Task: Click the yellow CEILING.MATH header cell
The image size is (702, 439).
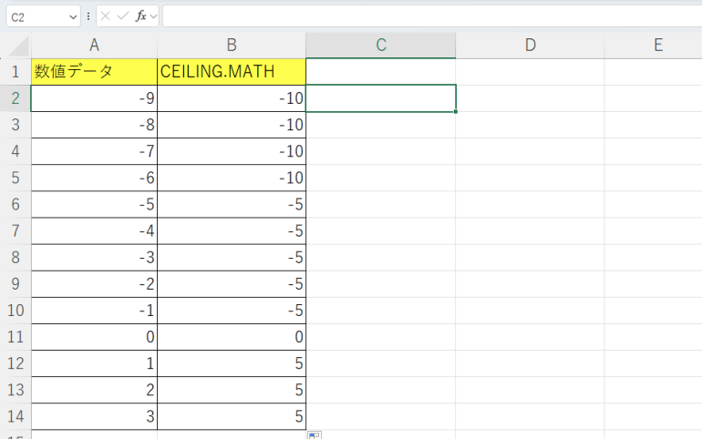Action: click(x=232, y=72)
